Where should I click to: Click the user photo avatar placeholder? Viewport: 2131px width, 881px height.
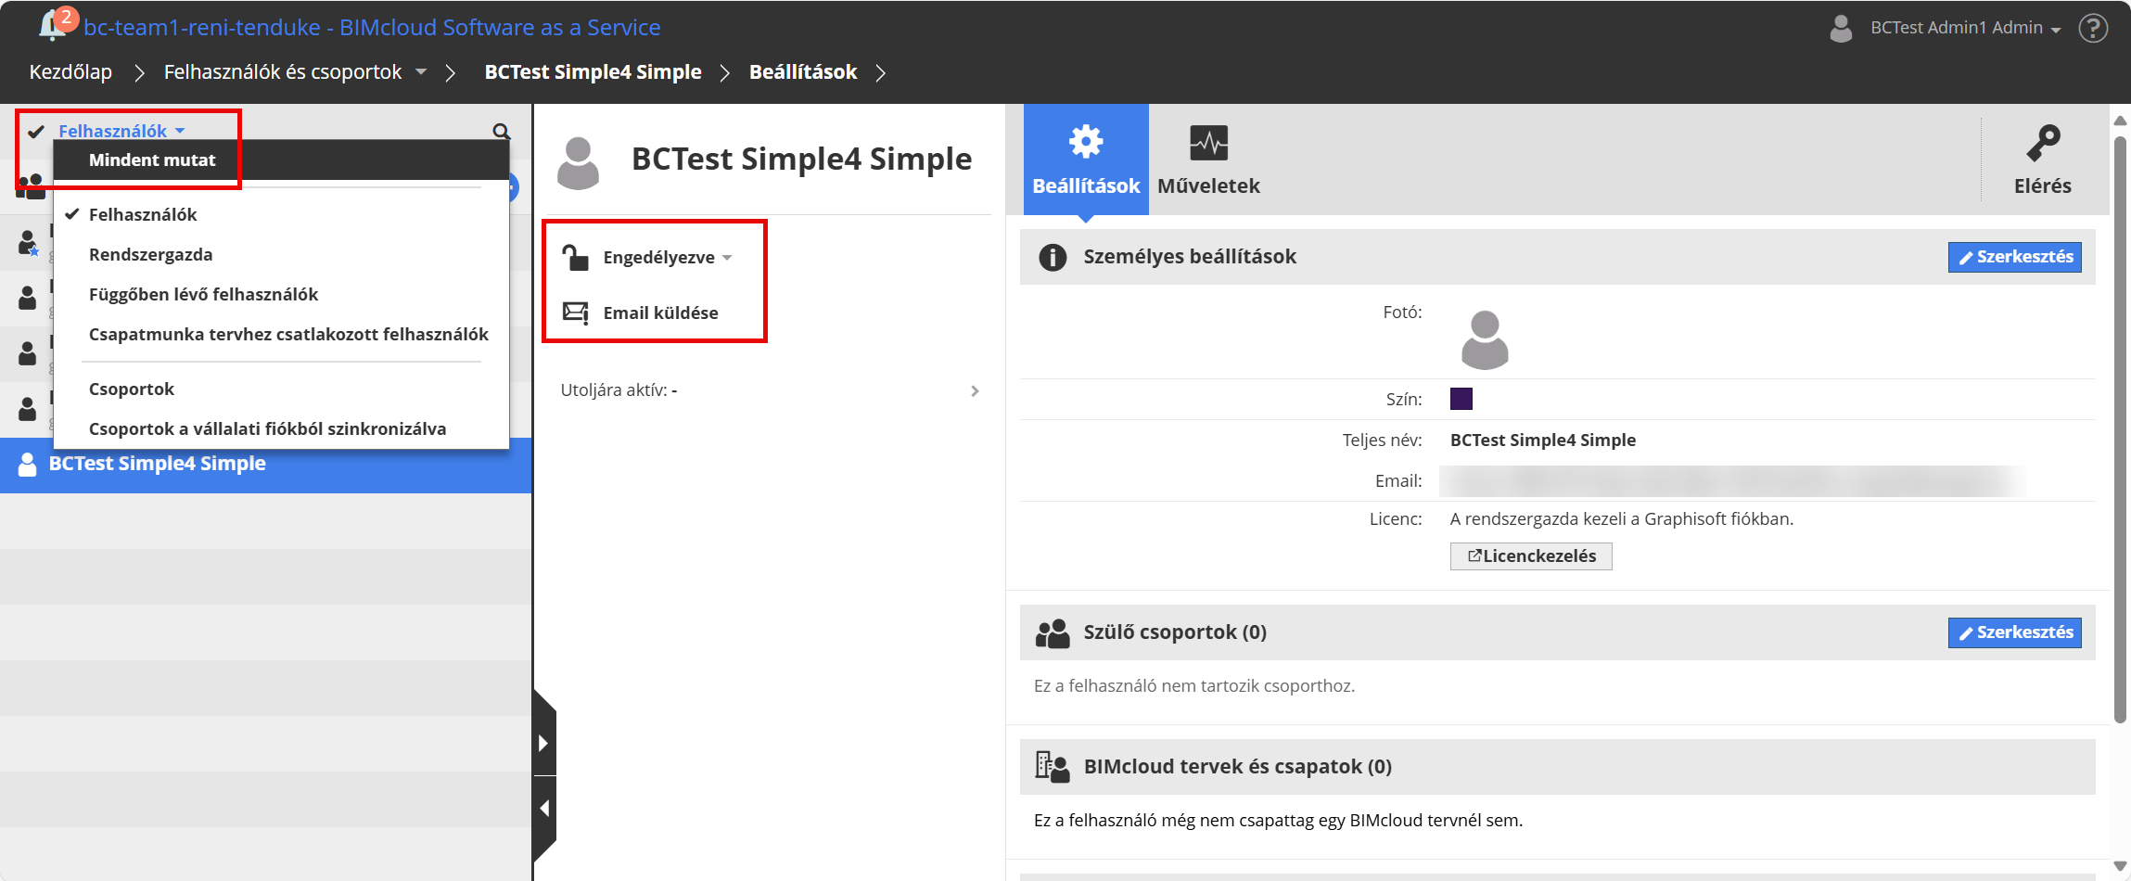1484,340
